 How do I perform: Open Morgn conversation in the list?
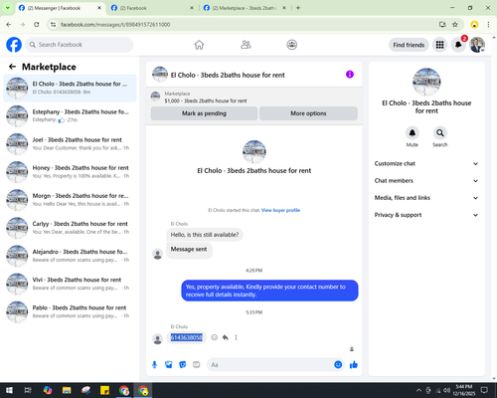(x=70, y=200)
